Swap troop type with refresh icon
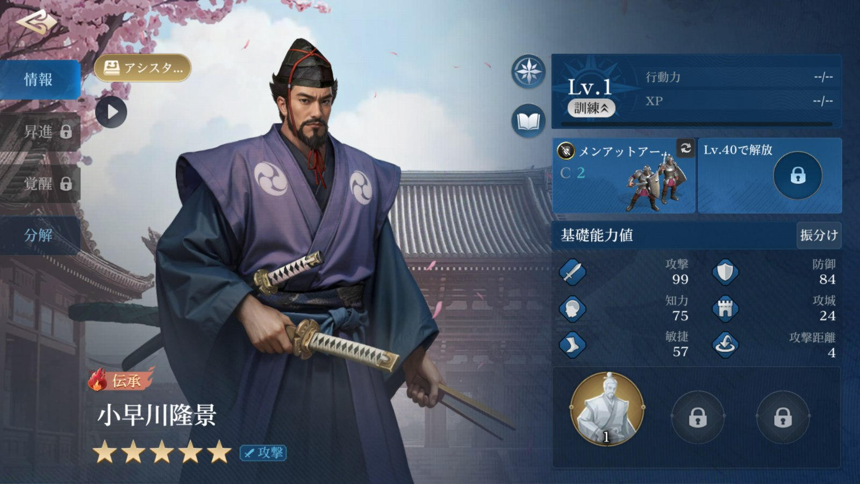Image resolution: width=860 pixels, height=484 pixels. (685, 148)
